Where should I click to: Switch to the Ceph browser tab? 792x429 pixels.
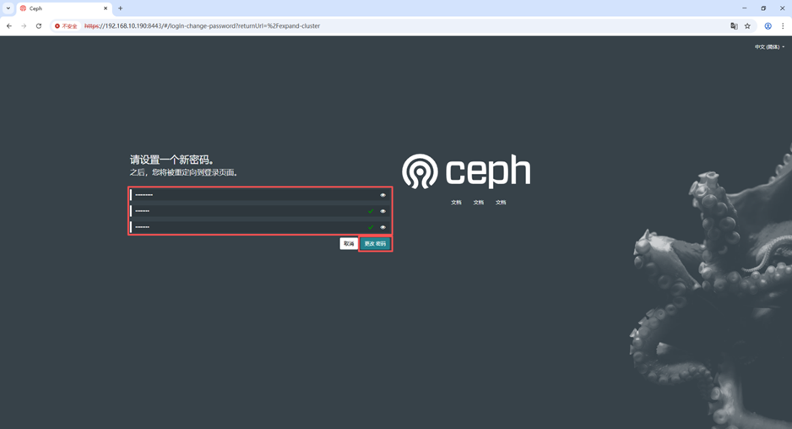point(59,8)
